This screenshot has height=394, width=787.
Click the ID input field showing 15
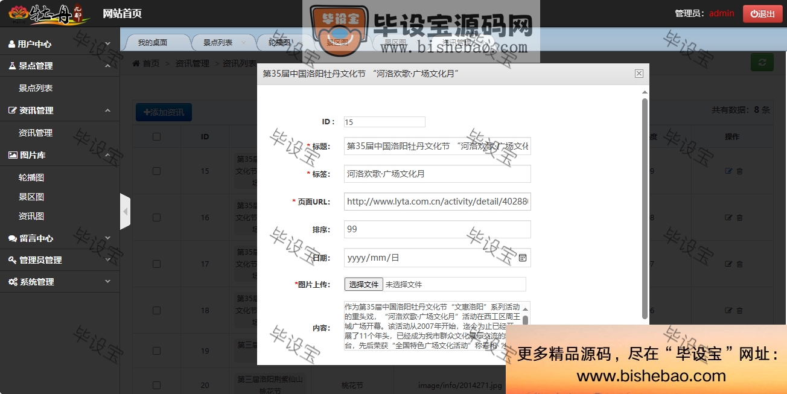click(384, 122)
